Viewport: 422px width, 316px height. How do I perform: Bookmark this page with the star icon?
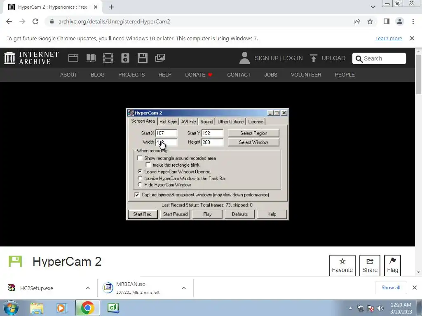click(x=370, y=21)
